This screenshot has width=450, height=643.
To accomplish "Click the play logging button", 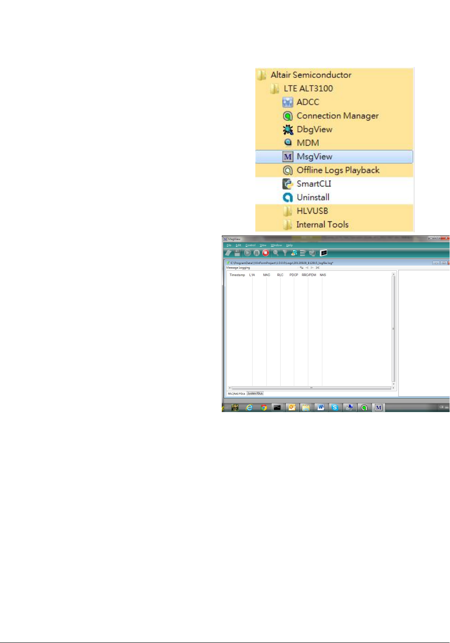I will [x=248, y=253].
